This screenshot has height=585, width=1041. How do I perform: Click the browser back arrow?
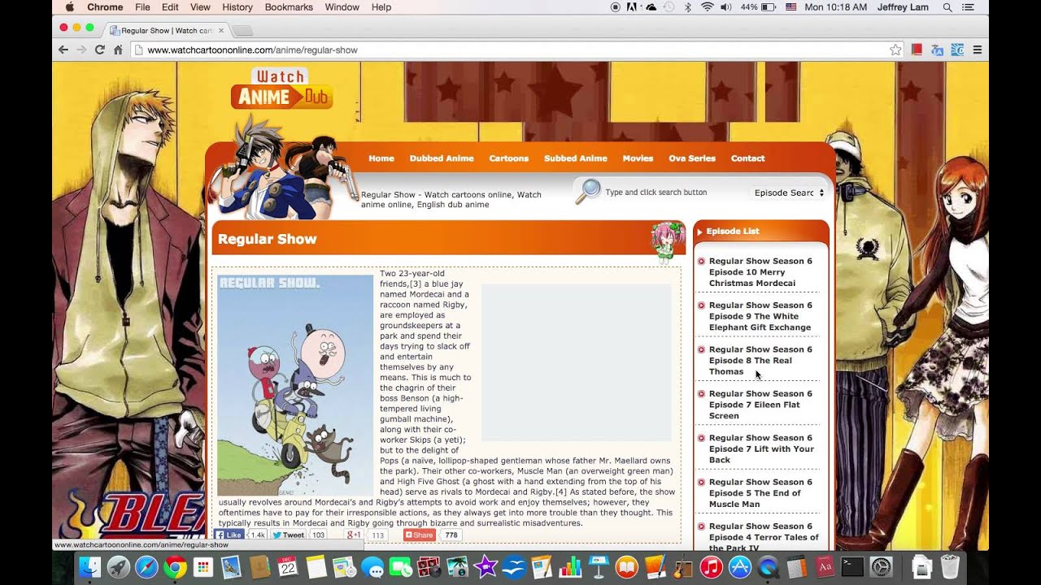(63, 50)
